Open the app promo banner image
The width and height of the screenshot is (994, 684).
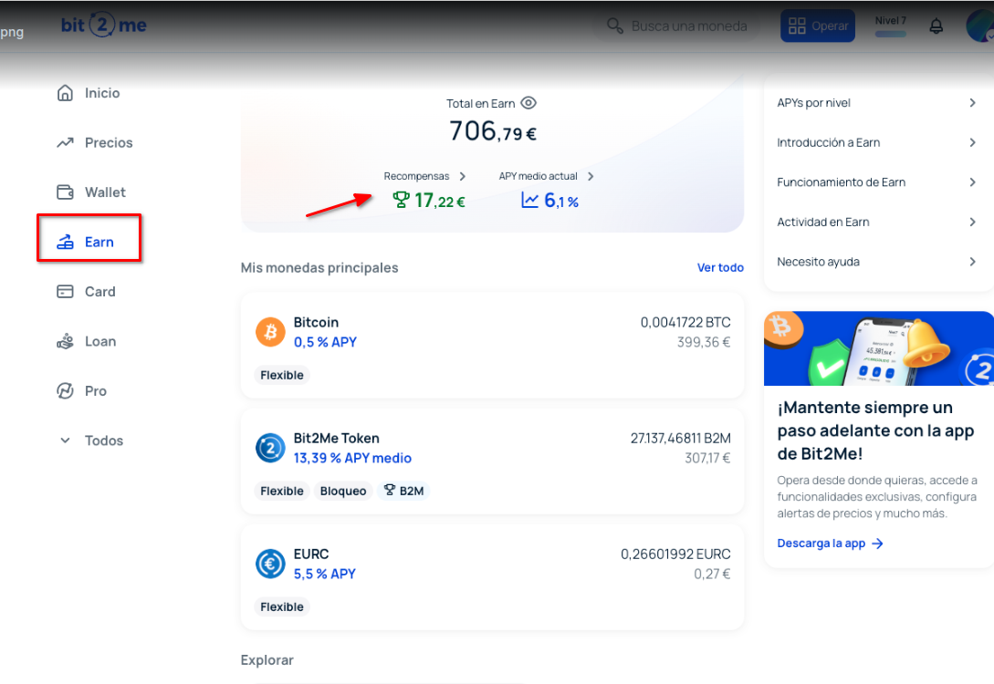point(879,348)
